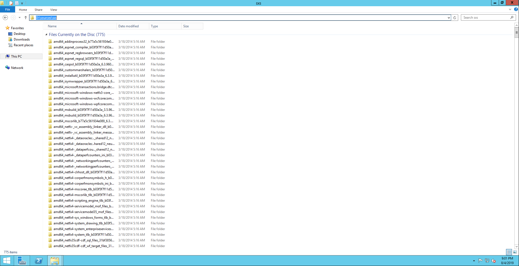
Task: Switch to the large thumbnails view
Action: (515, 252)
